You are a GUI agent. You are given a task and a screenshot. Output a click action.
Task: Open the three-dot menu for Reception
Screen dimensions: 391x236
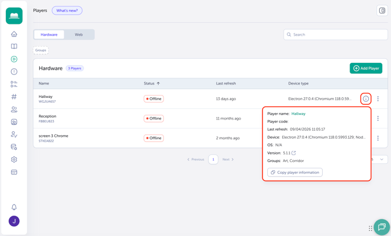(378, 118)
